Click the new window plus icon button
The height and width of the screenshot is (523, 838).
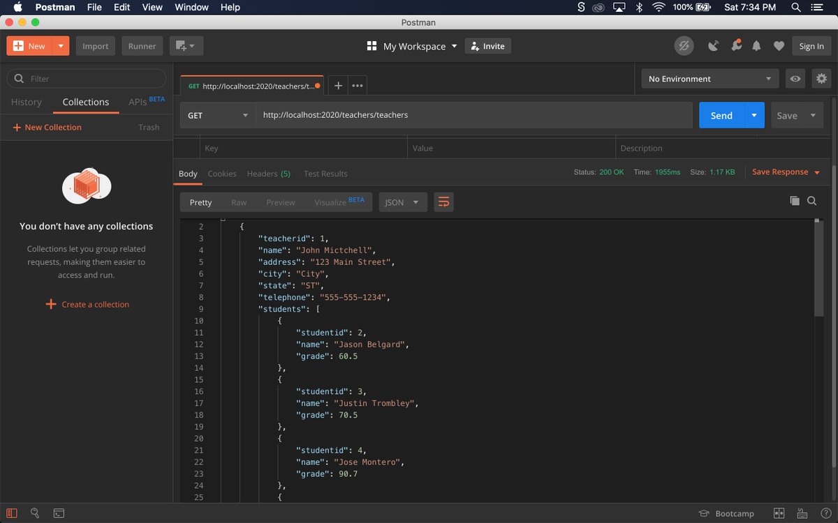click(186, 46)
